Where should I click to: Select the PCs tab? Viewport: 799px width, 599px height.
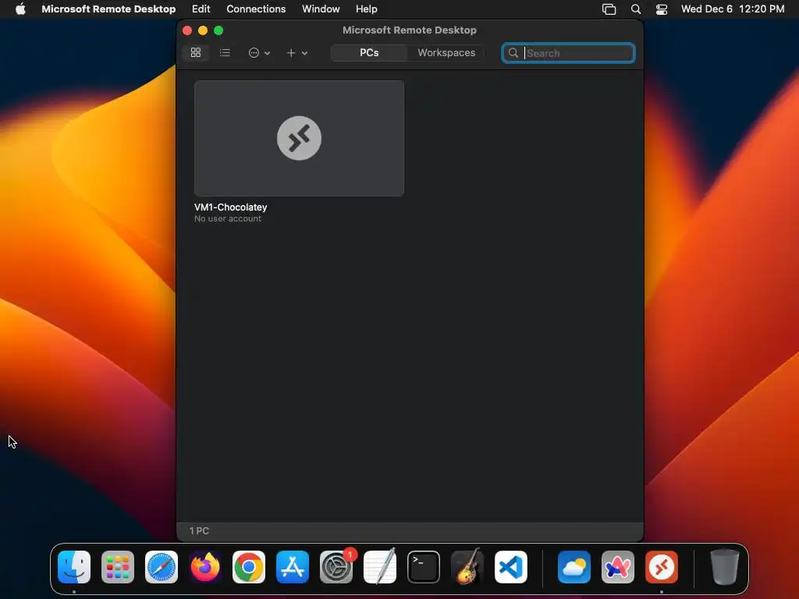tap(369, 52)
